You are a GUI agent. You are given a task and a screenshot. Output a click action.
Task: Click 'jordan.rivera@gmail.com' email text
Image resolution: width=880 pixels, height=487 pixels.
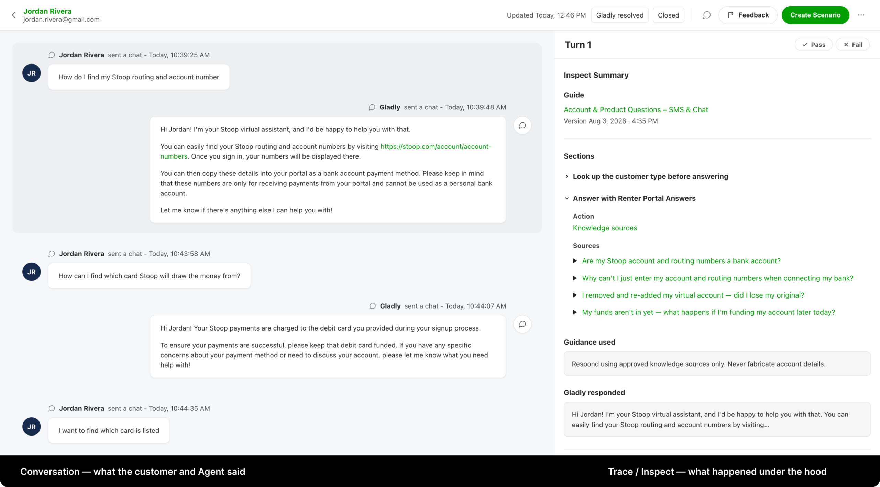pos(62,20)
